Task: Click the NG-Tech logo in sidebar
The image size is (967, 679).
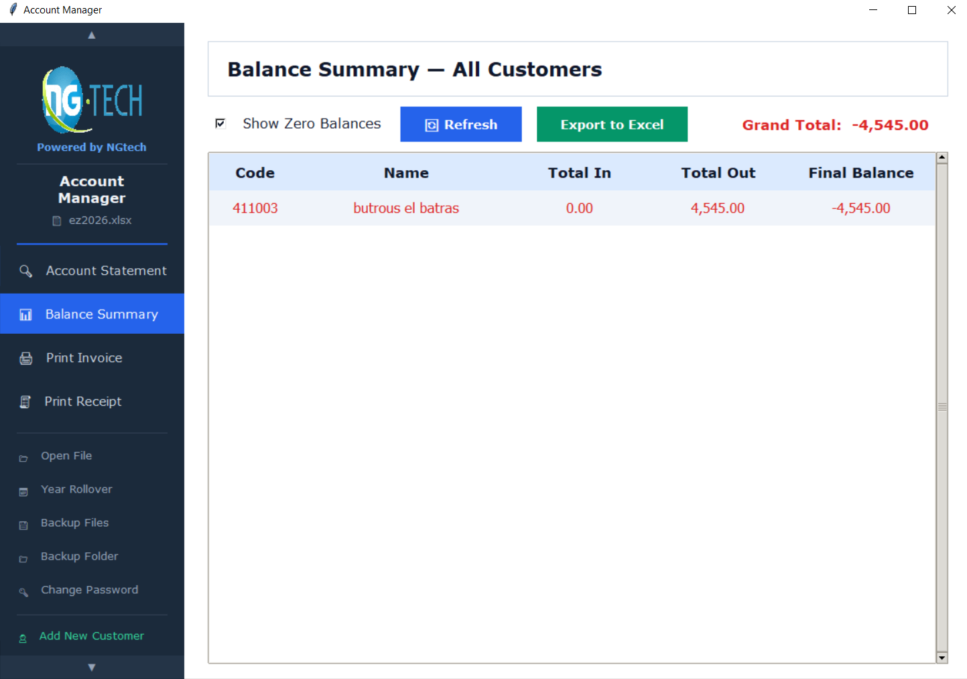Action: click(x=92, y=100)
